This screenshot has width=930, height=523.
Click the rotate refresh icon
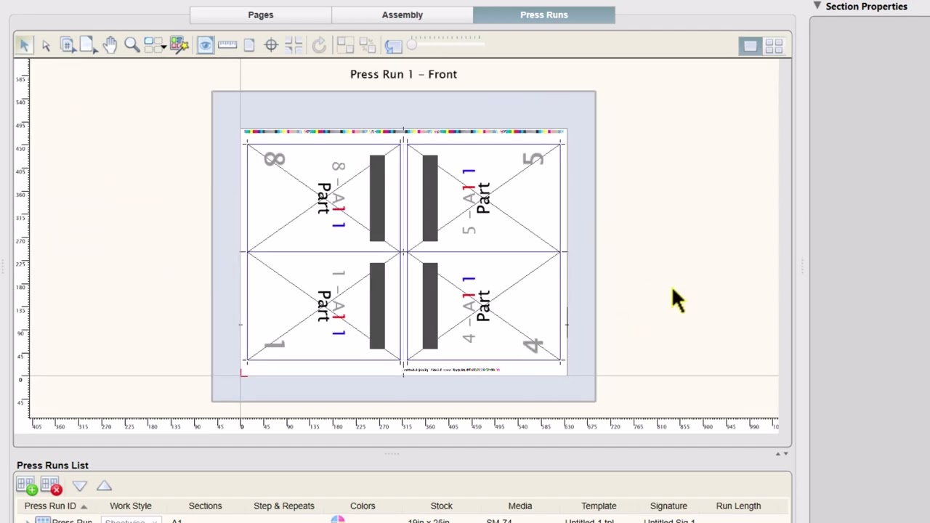coord(319,46)
